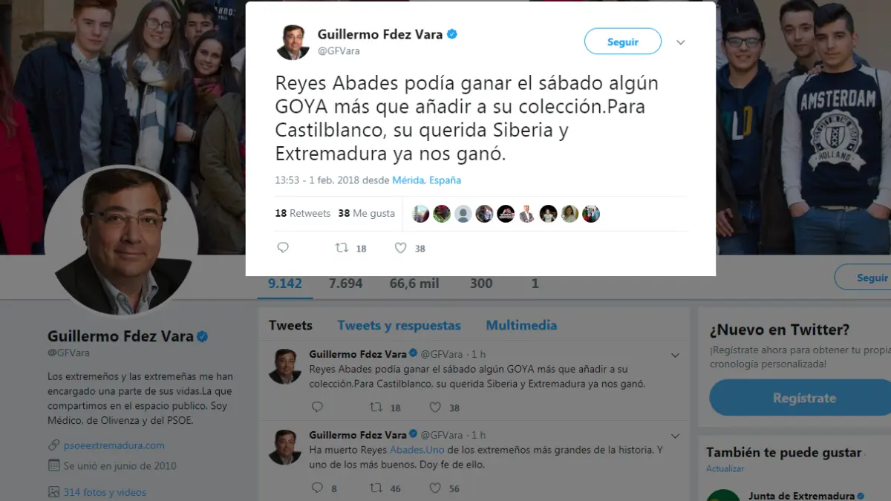
Task: Open the 314 fotos y videos link
Action: tap(105, 492)
